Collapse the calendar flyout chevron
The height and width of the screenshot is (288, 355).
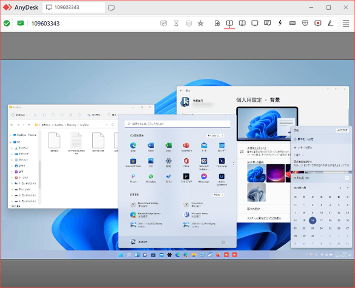coord(347,178)
